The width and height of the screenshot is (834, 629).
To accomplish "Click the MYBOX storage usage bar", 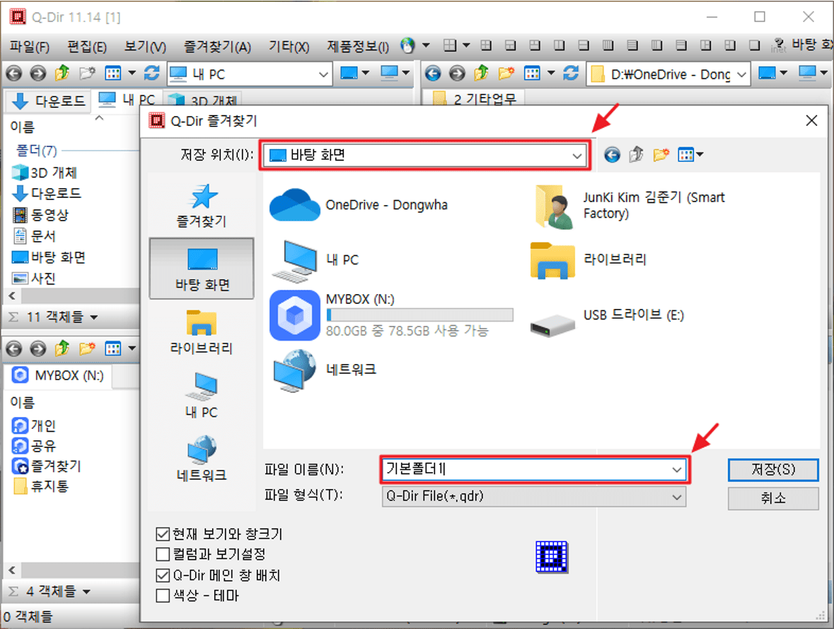I will (419, 315).
